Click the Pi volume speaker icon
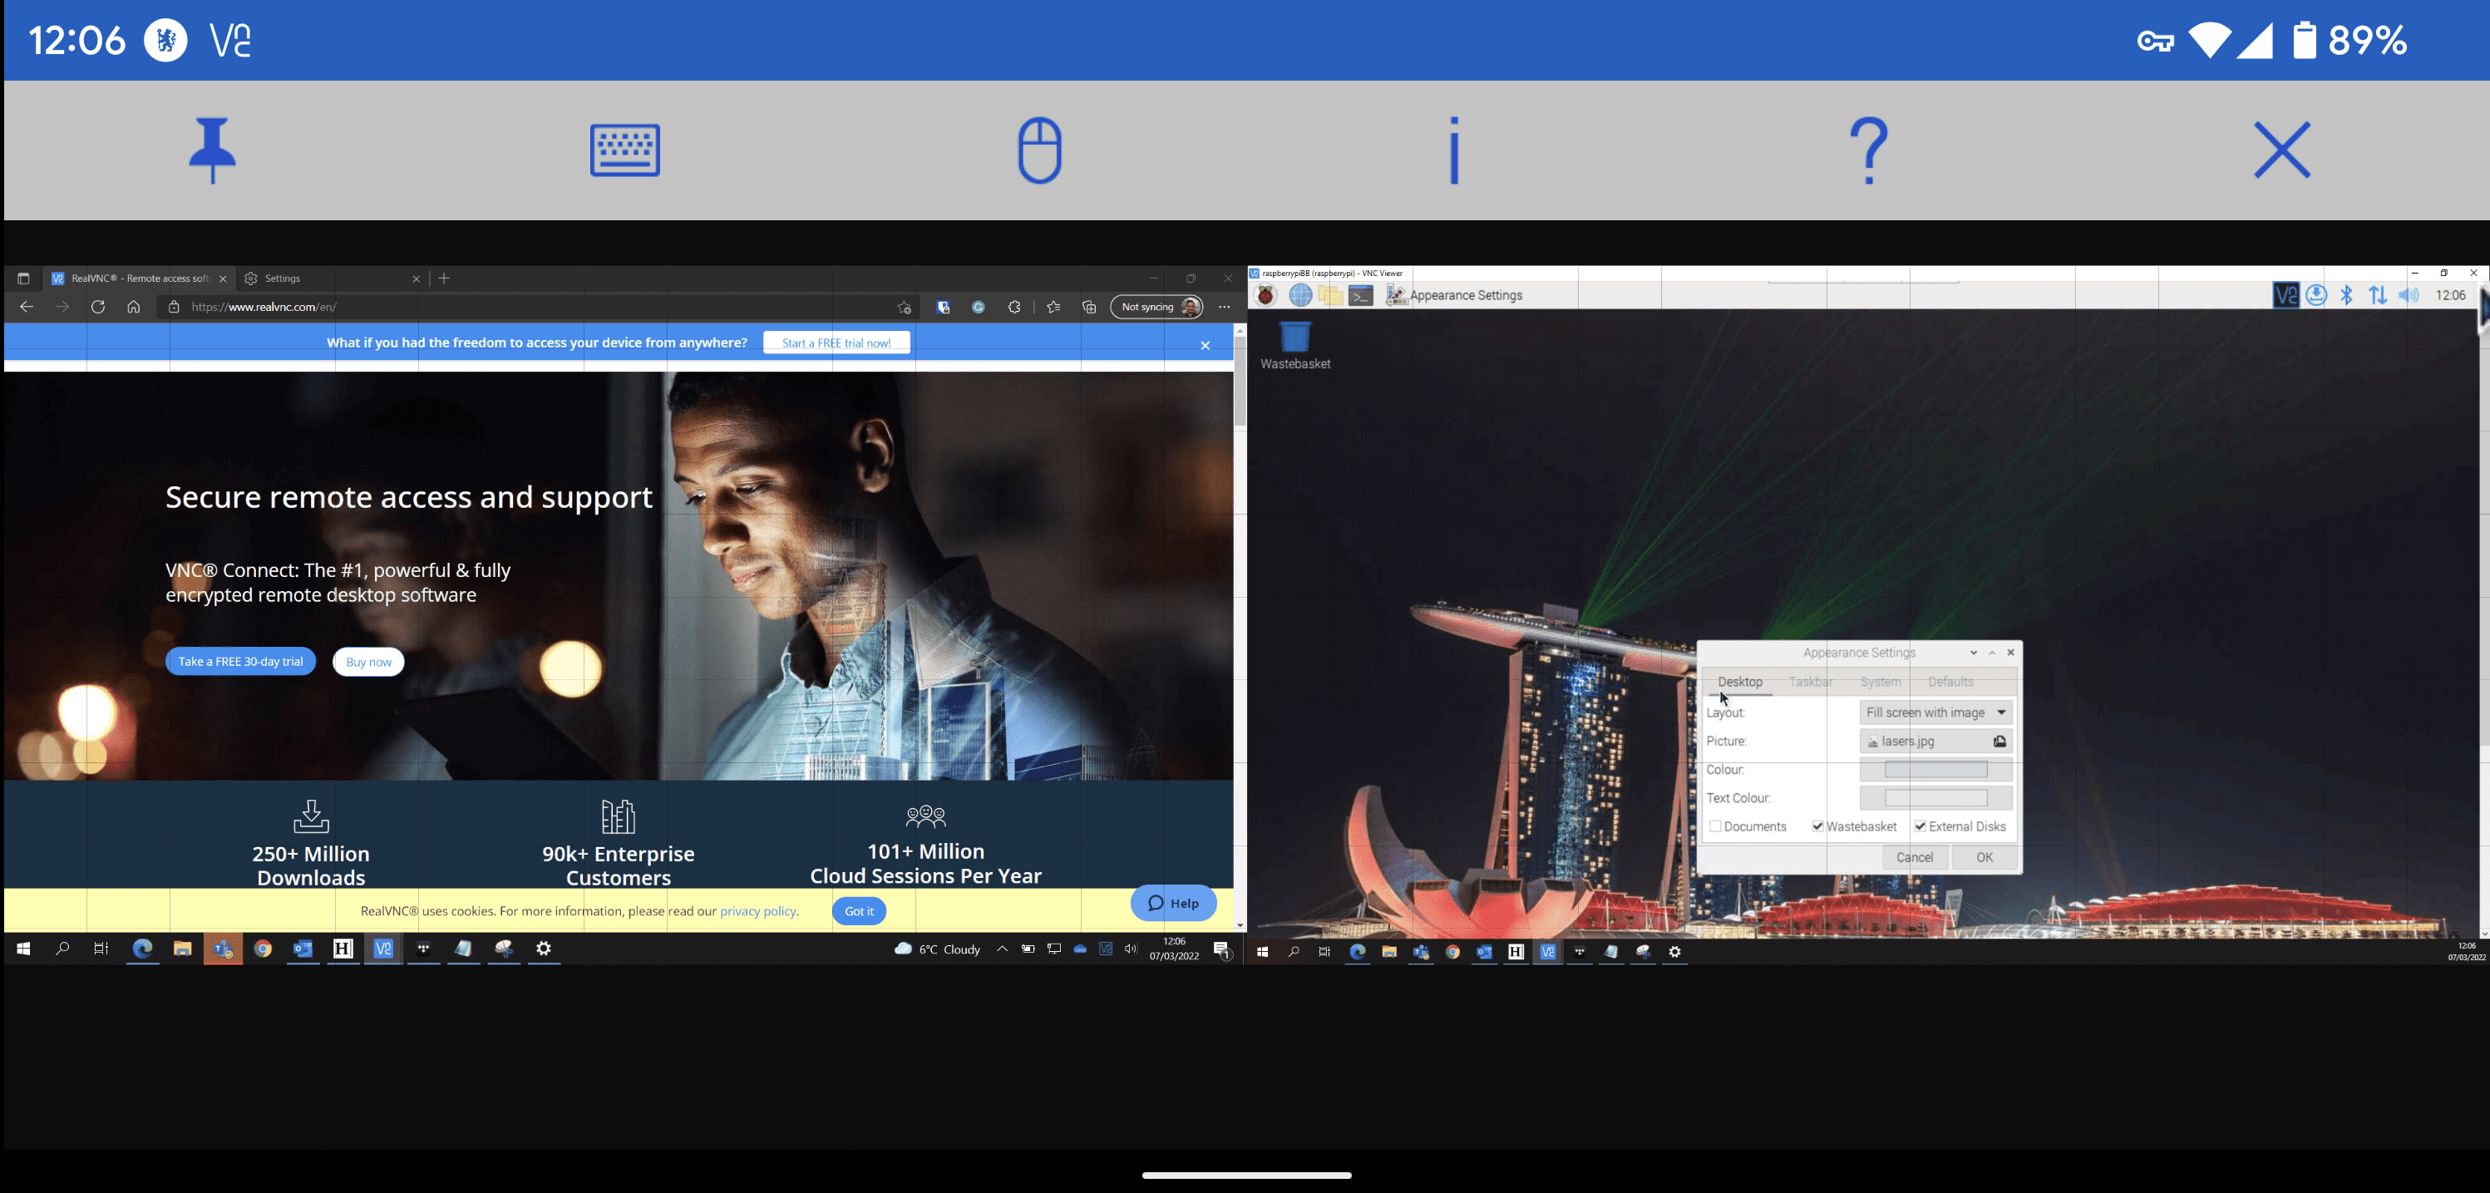The height and width of the screenshot is (1193, 2490). pyautogui.click(x=2409, y=295)
